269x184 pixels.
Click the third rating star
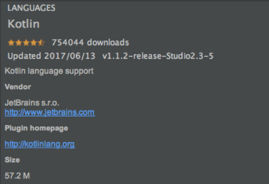point(26,42)
